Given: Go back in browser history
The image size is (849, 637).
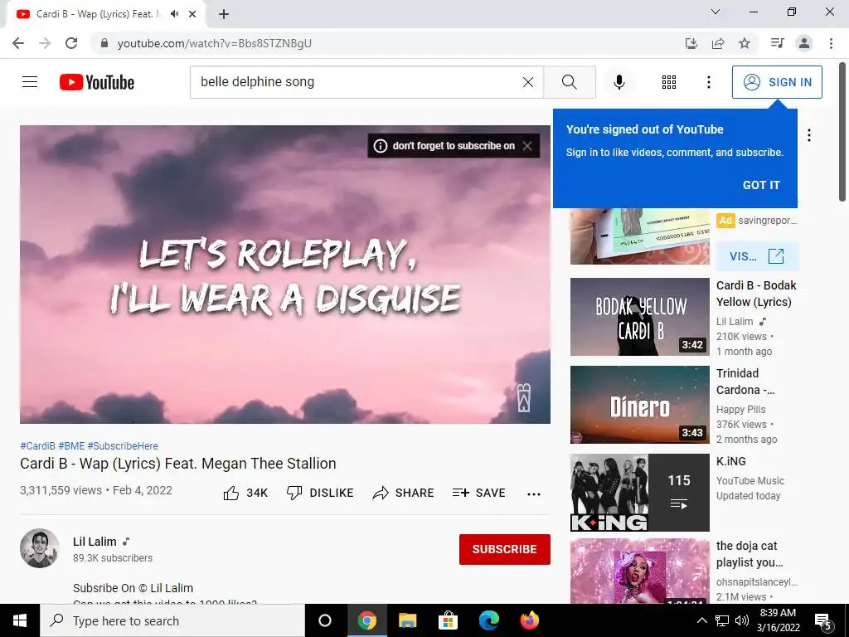Looking at the screenshot, I should click(x=18, y=43).
